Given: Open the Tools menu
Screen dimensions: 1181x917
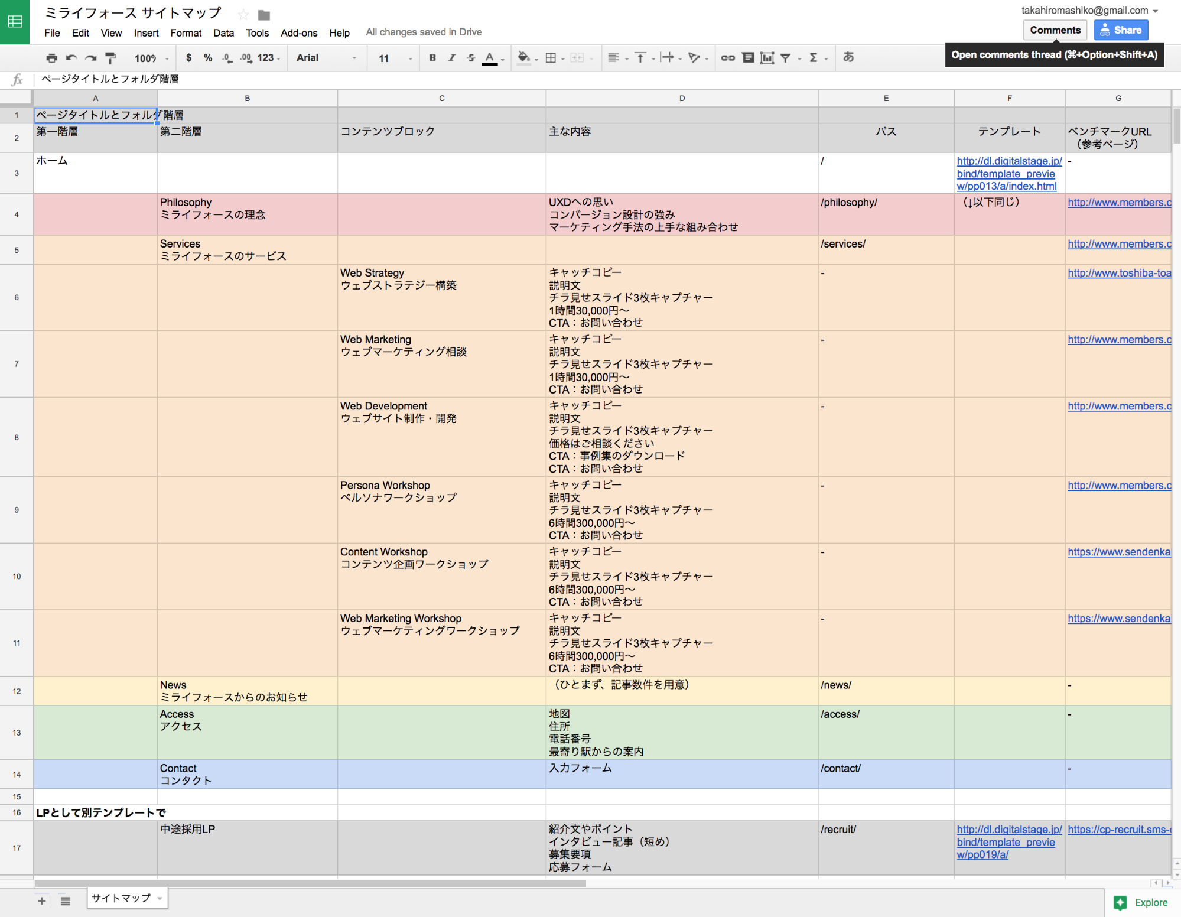Looking at the screenshot, I should pyautogui.click(x=258, y=33).
